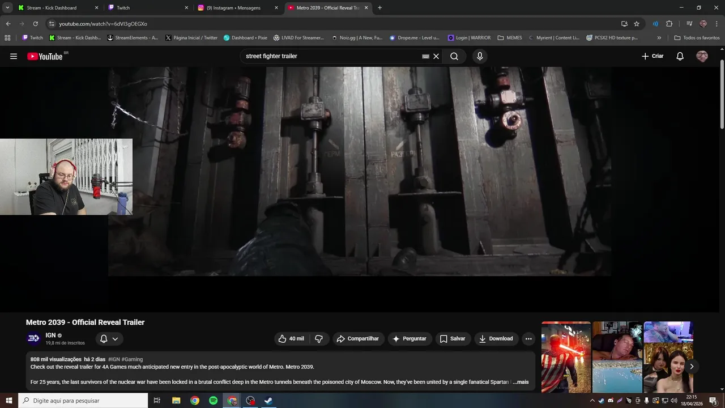Screen dimensions: 725x408
Task: Open the #Gaming hashtag link
Action: point(132,359)
